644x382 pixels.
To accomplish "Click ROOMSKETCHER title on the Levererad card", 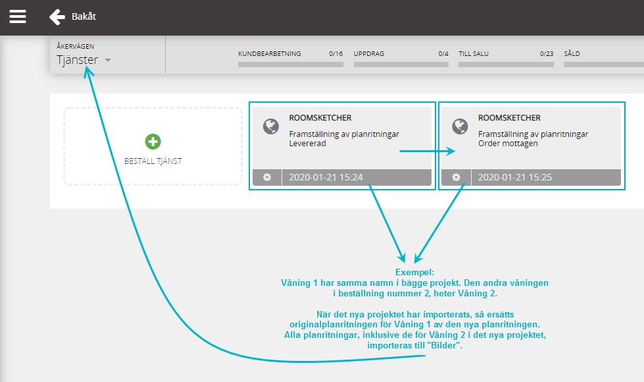I will [x=320, y=118].
